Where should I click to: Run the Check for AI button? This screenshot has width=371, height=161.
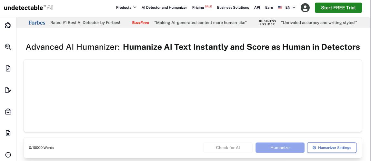pyautogui.click(x=228, y=147)
